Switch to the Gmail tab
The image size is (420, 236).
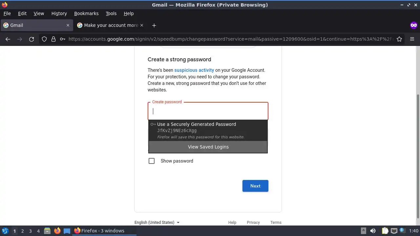36,25
